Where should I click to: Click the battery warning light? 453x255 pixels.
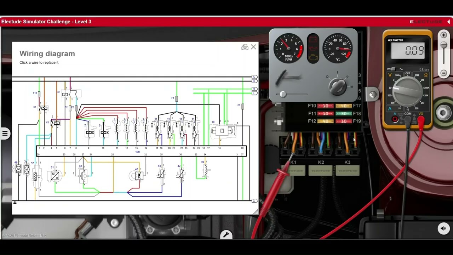click(313, 39)
